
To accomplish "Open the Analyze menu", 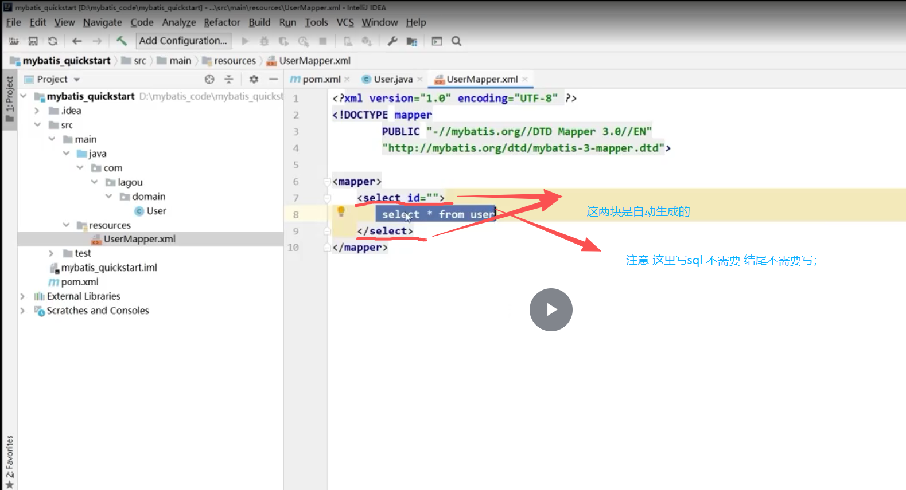I will click(x=179, y=22).
